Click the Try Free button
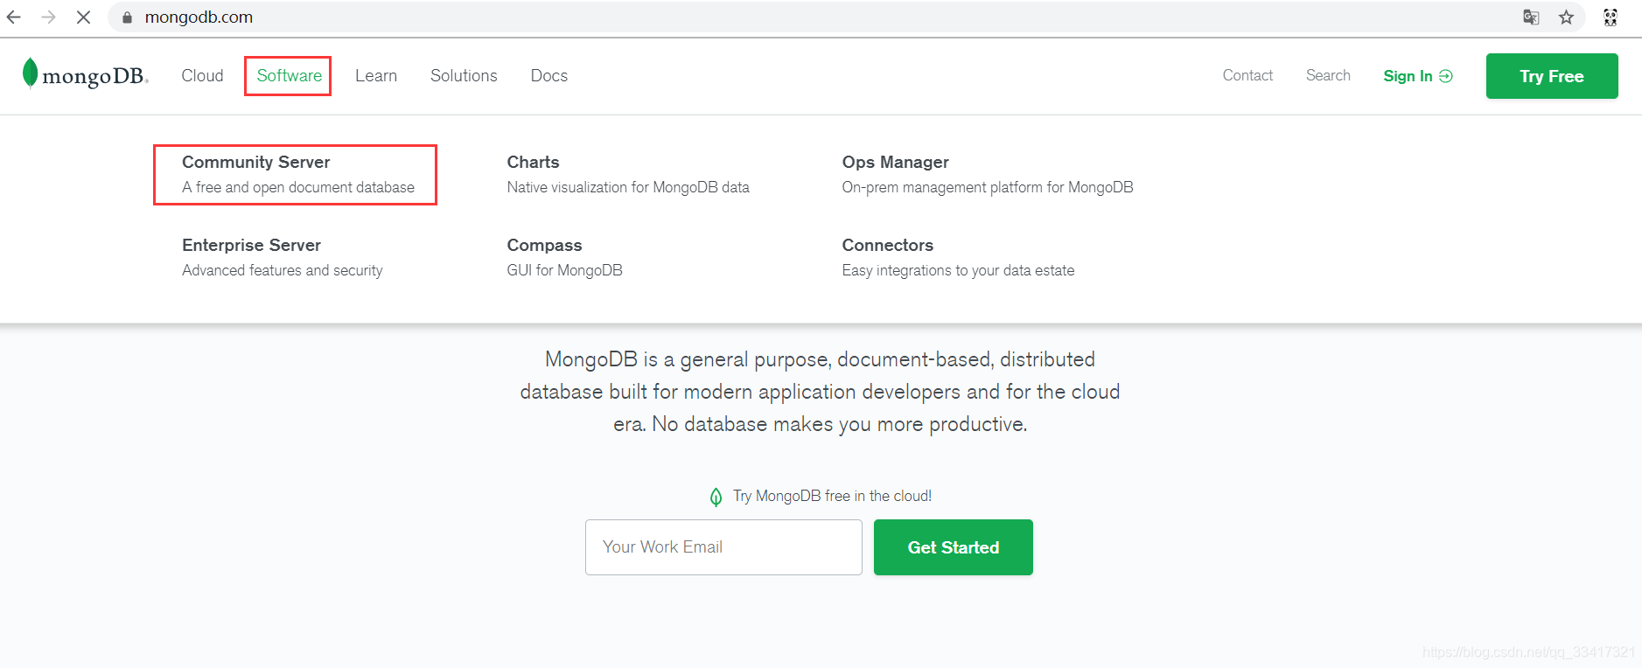The height and width of the screenshot is (668, 1642). coord(1552,76)
